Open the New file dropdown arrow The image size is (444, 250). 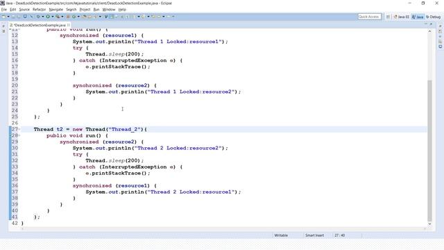[x=8, y=17]
